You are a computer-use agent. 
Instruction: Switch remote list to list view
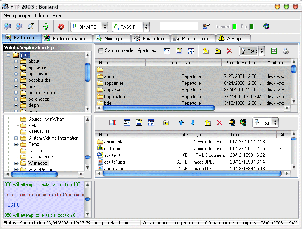click(x=179, y=51)
